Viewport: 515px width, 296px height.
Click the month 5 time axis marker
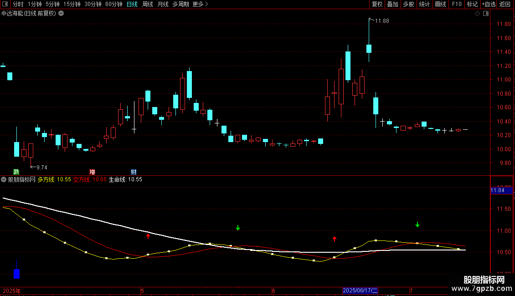coord(142,291)
